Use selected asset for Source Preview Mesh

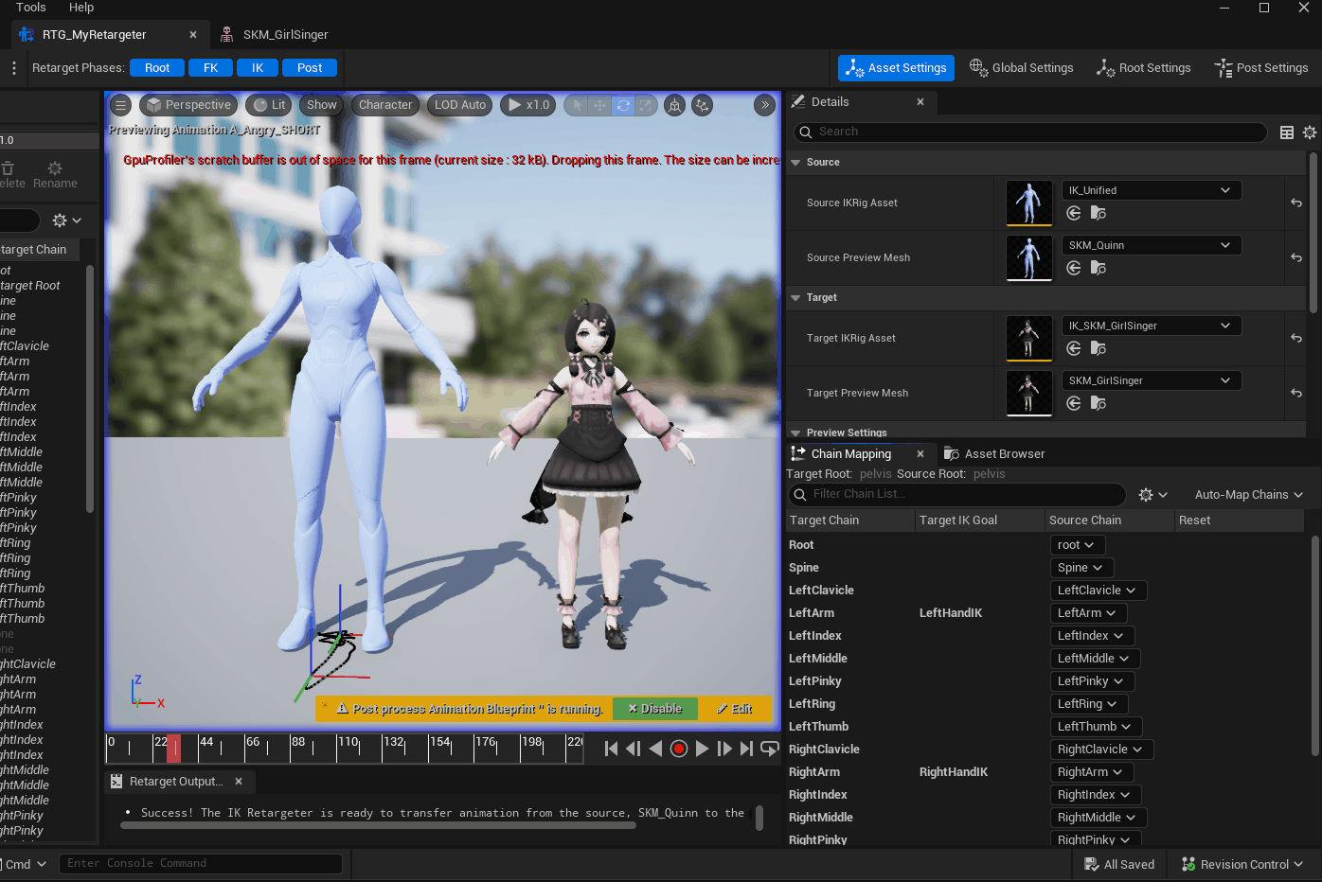1074,269
